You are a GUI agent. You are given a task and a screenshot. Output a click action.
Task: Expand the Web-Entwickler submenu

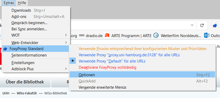coord(36,43)
